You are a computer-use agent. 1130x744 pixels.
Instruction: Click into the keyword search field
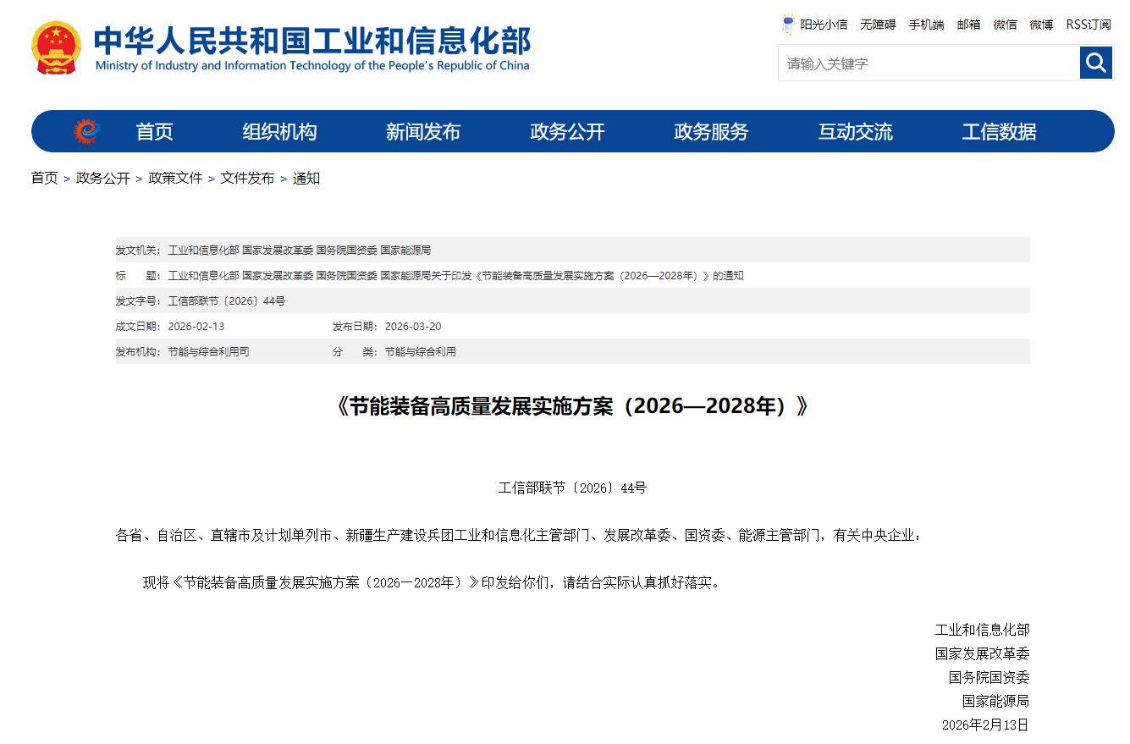(x=928, y=63)
